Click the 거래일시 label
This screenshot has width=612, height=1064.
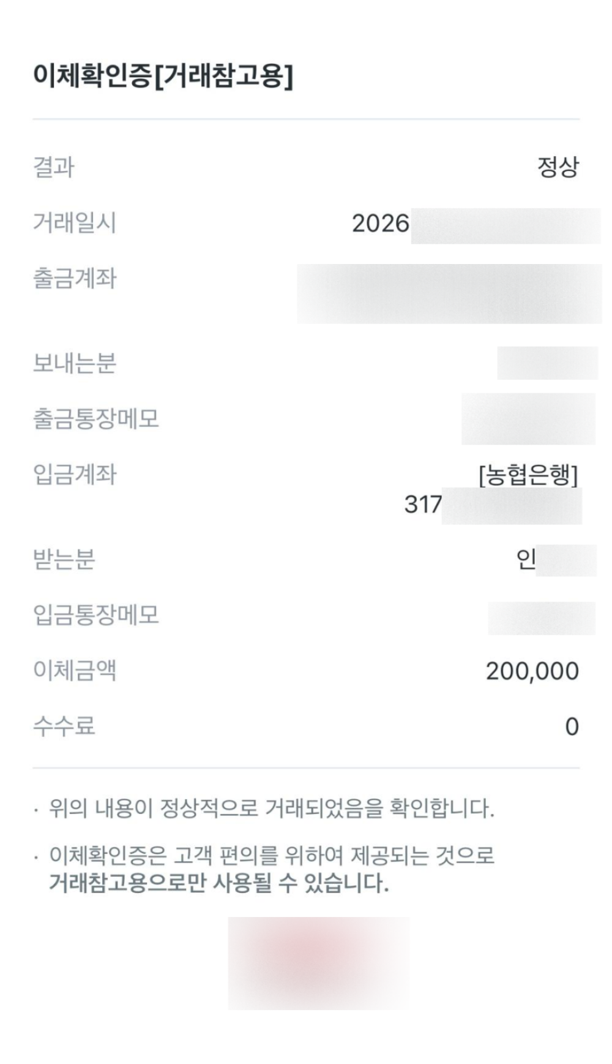(74, 222)
